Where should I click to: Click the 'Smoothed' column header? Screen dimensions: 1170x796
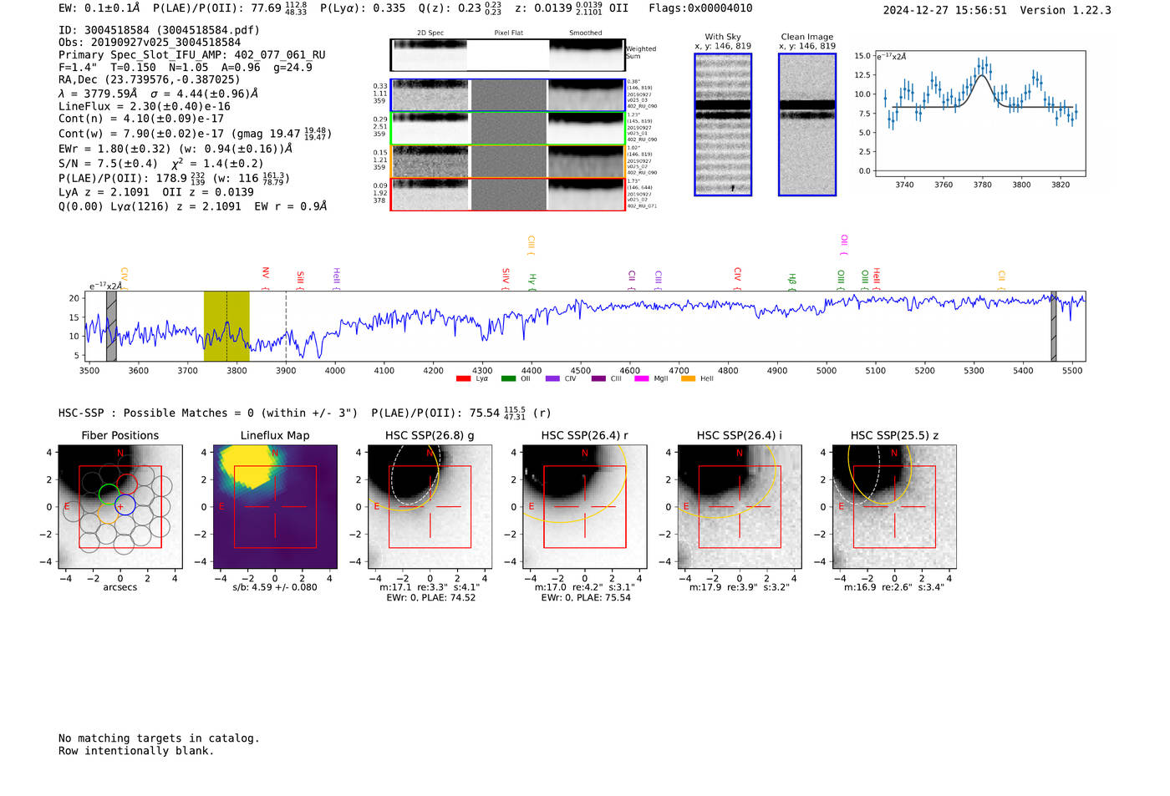tap(586, 33)
